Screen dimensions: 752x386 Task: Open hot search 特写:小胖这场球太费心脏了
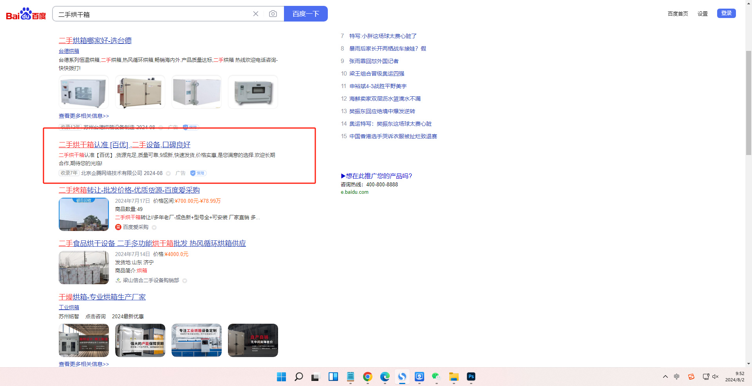coord(383,36)
